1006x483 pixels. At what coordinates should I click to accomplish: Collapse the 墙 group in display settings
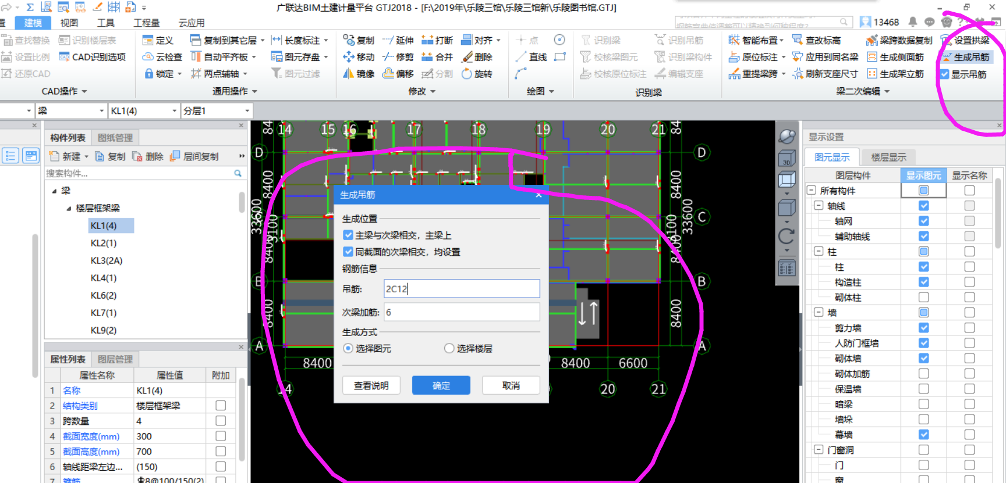point(819,312)
